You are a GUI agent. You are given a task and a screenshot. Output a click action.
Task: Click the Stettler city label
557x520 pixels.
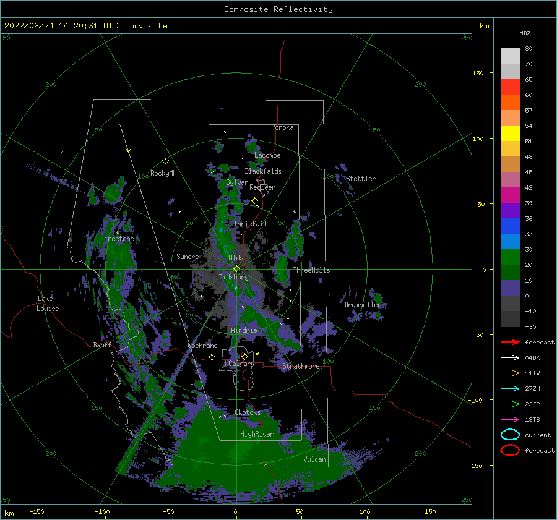[361, 179]
